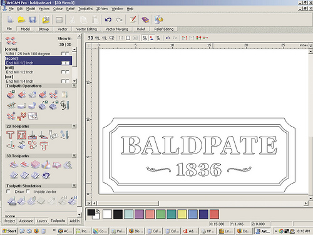Save the model with floppy disk icon
Viewport: 313px width, 235px height.
(x=33, y=19)
